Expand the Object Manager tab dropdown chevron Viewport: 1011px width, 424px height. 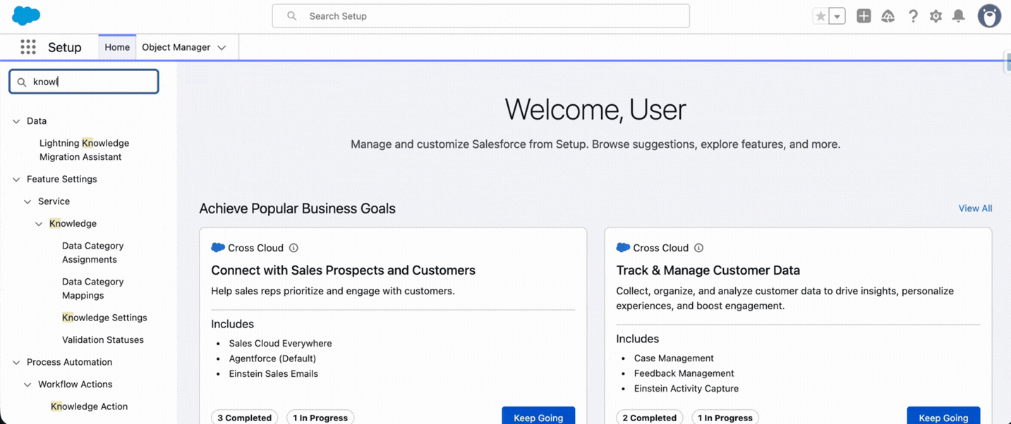tap(222, 48)
